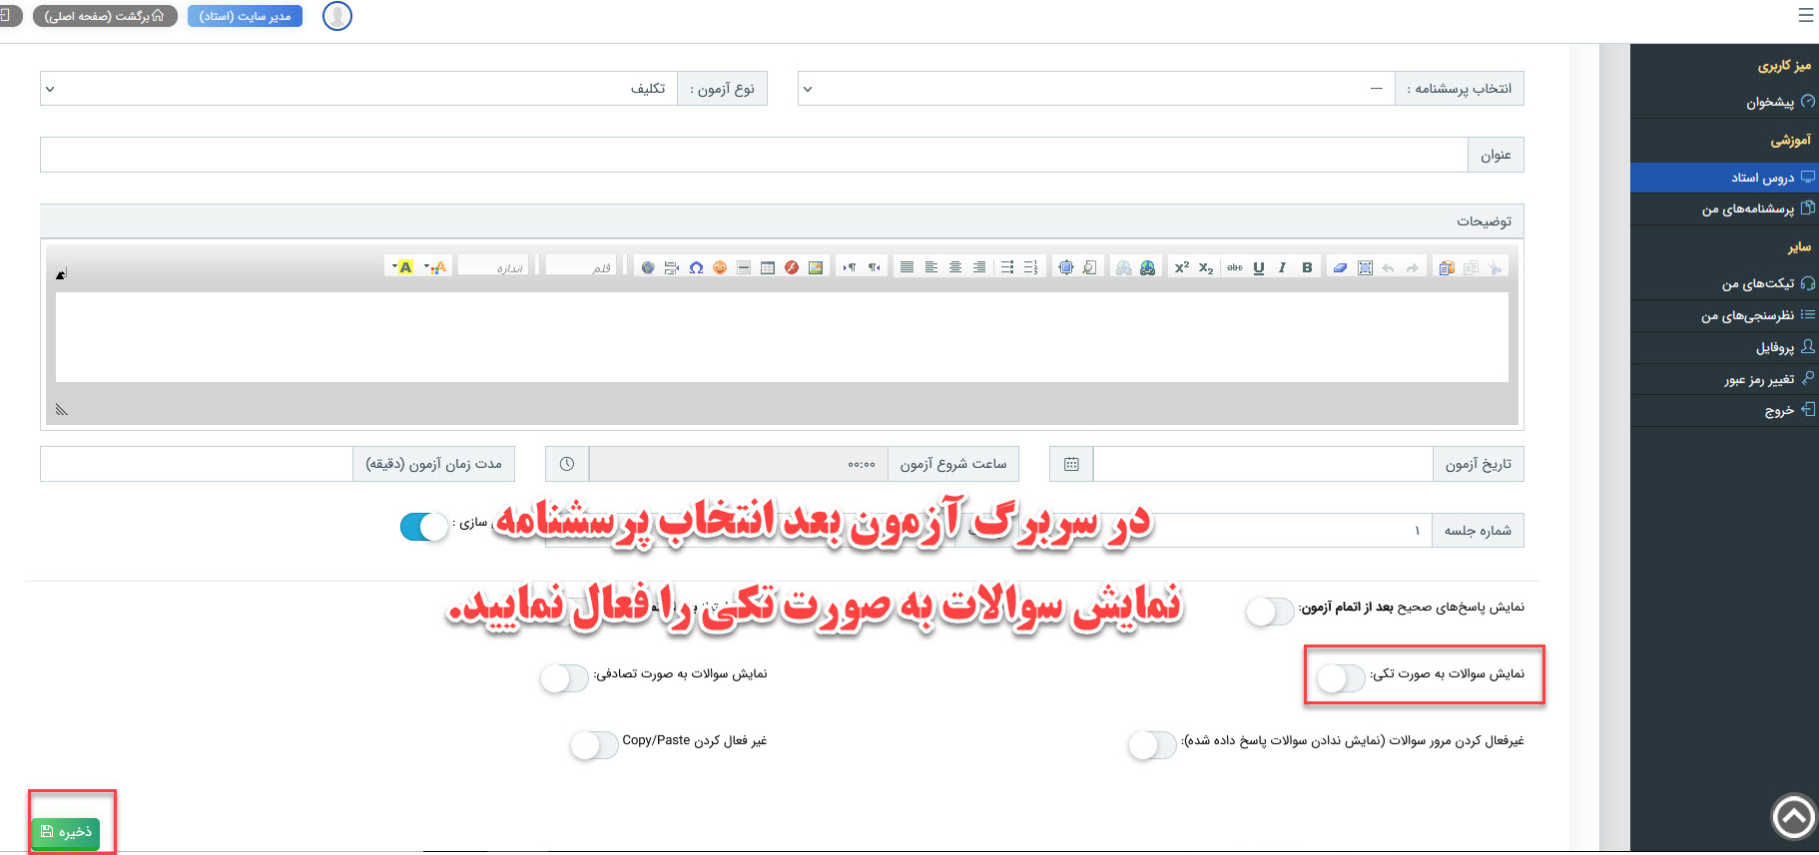Open the questionnaire selection dropdown
Image resolution: width=1819 pixels, height=855 pixels.
(x=1096, y=89)
